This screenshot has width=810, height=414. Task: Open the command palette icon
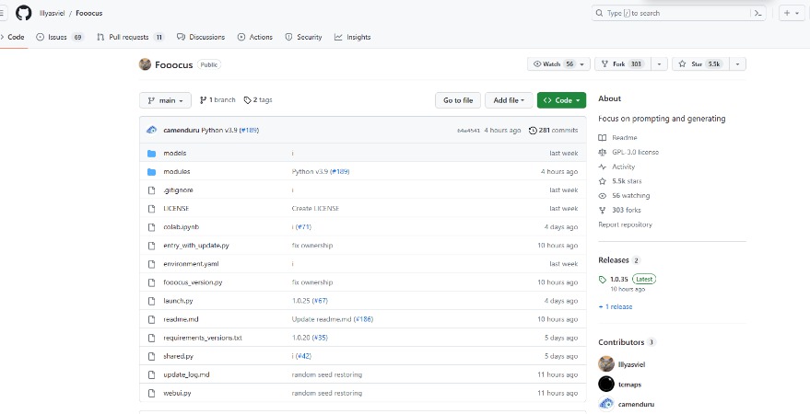[757, 14]
